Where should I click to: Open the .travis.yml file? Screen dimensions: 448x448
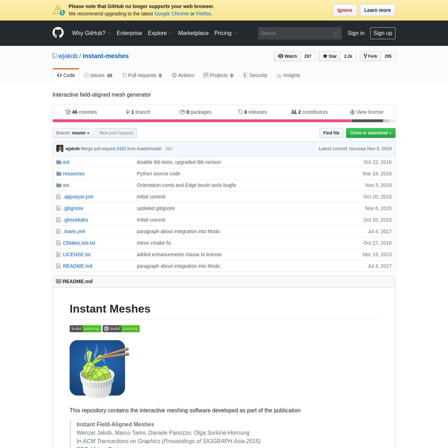74,232
